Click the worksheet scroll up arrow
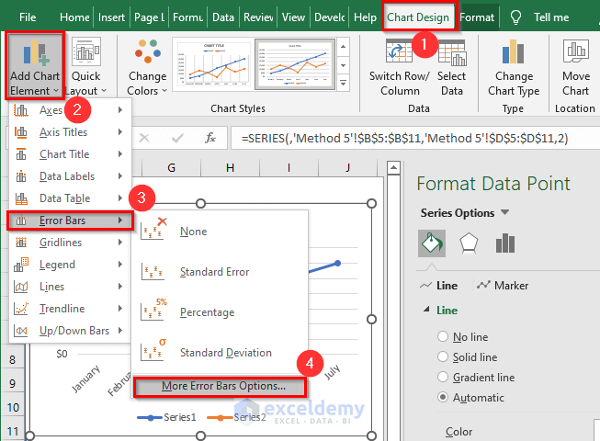600x441 pixels. (393, 167)
